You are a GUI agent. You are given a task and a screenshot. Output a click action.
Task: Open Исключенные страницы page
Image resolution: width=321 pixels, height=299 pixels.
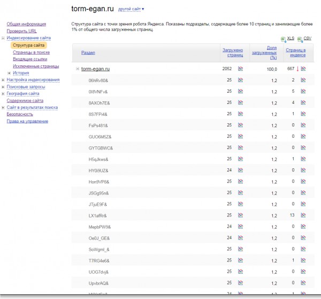[36, 66]
